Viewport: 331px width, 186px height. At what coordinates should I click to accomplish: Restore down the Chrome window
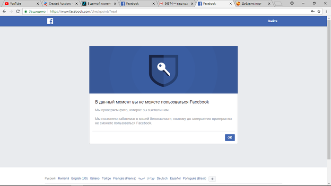point(314,3)
